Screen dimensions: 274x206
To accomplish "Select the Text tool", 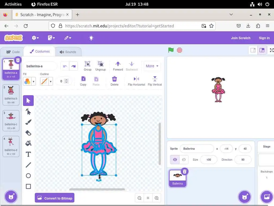I will click(x=28, y=154).
